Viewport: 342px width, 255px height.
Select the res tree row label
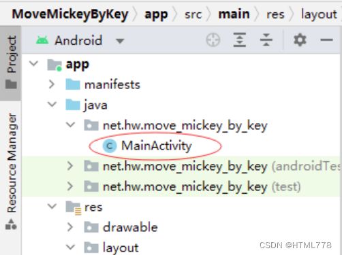(93, 207)
